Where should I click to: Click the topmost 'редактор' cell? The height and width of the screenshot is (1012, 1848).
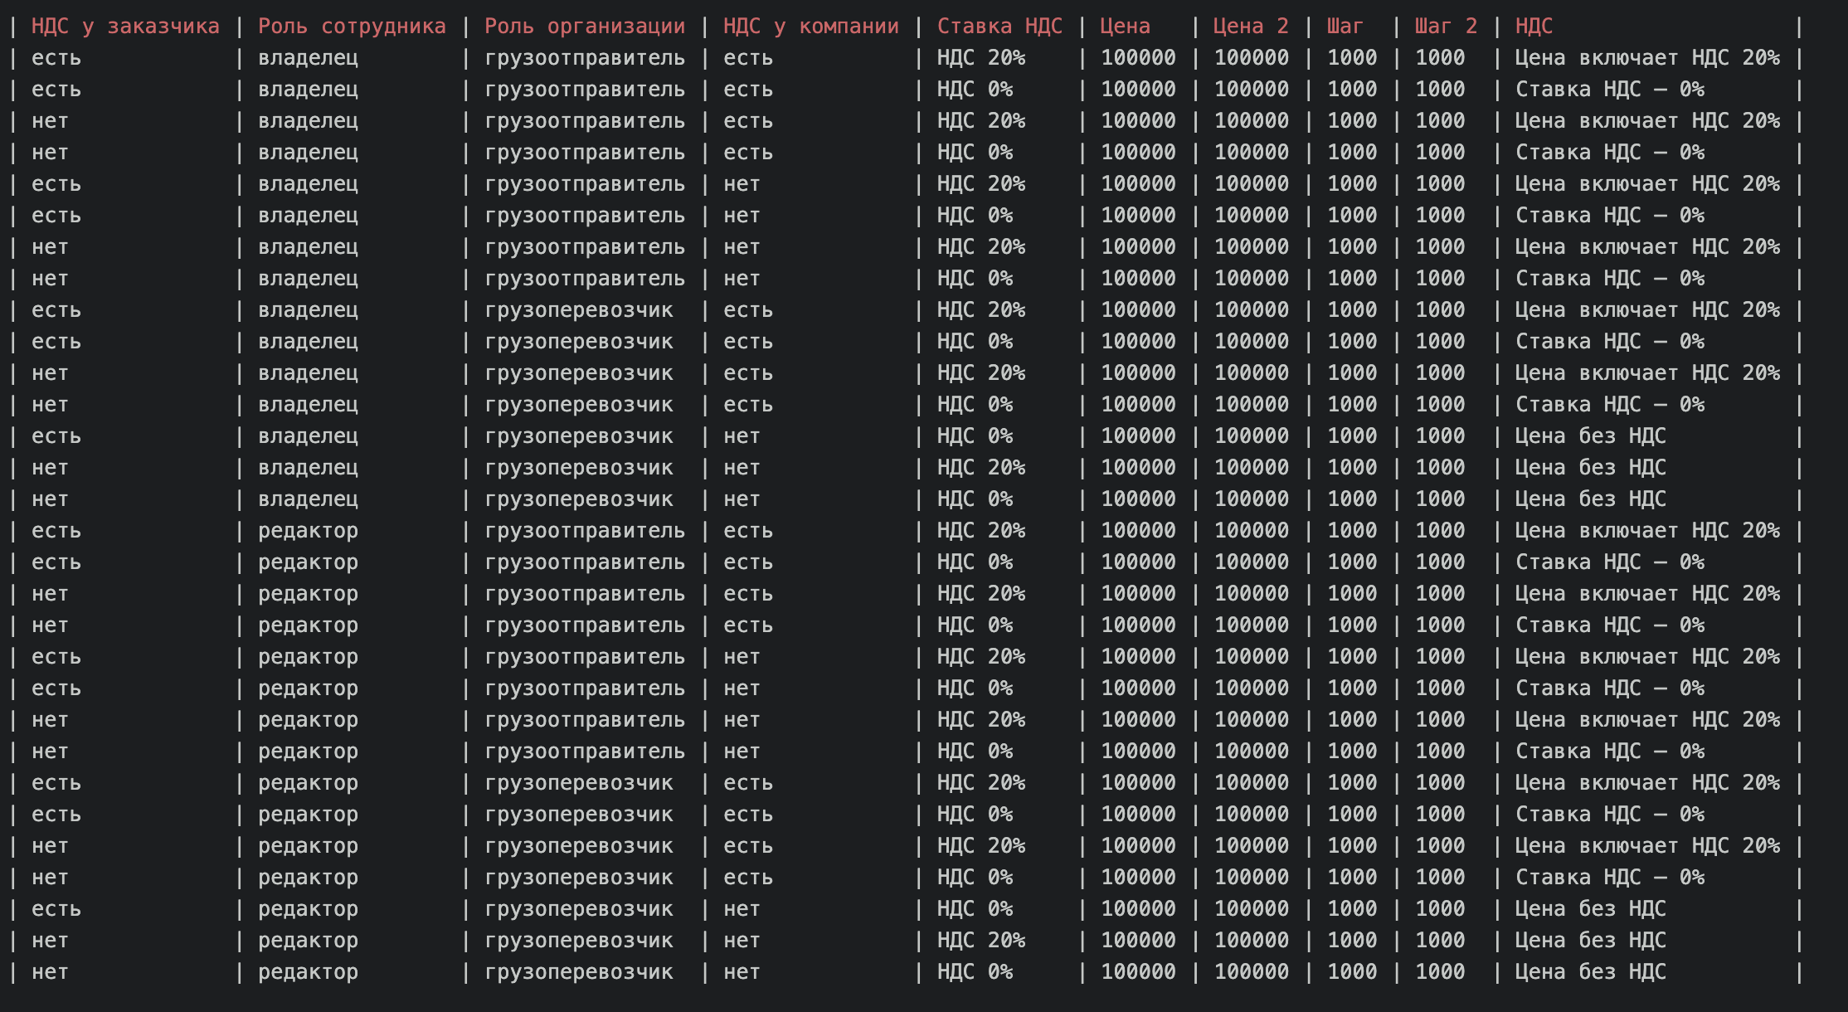pos(308,531)
